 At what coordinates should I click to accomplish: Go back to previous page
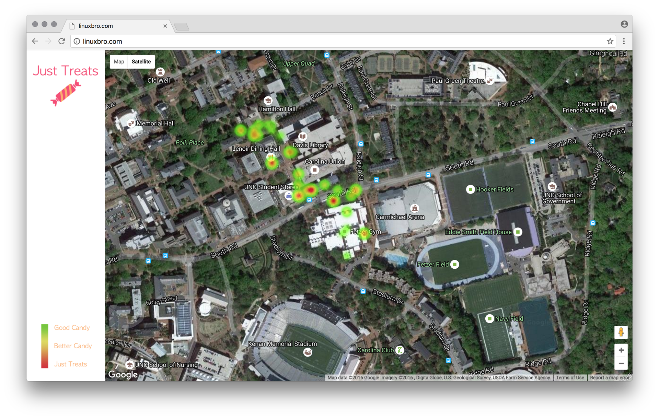click(35, 42)
